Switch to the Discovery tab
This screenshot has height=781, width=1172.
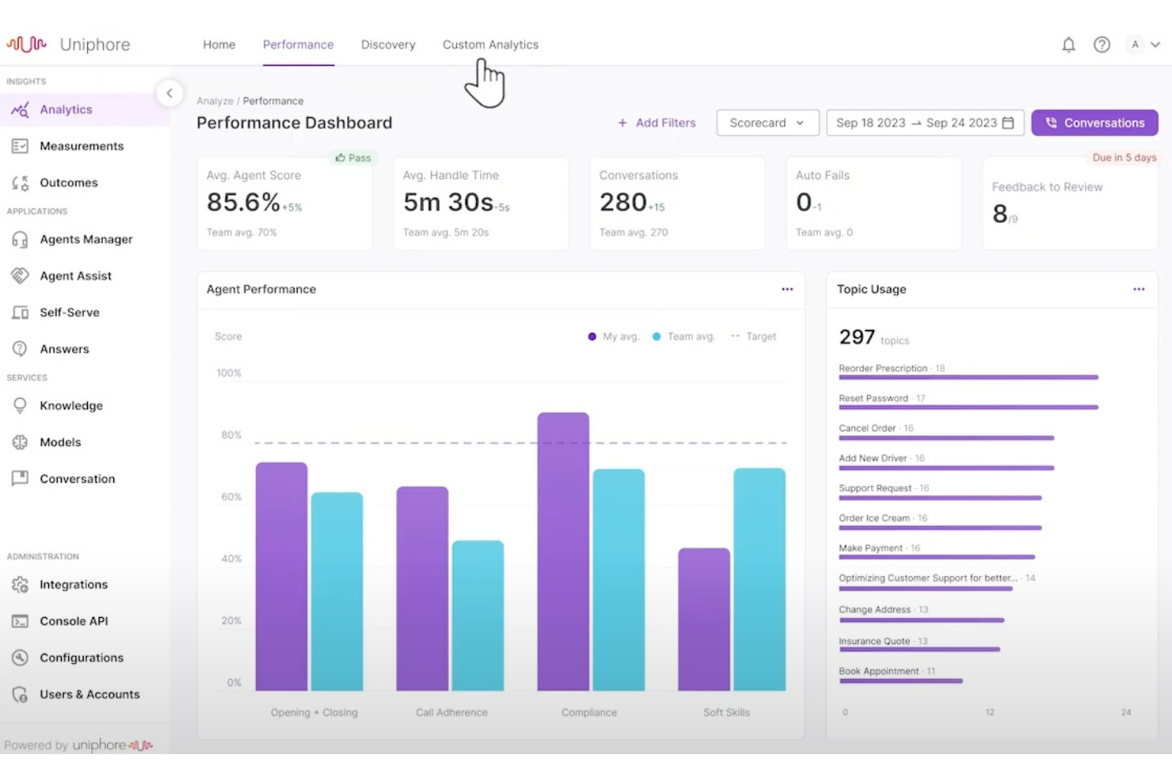pos(388,44)
